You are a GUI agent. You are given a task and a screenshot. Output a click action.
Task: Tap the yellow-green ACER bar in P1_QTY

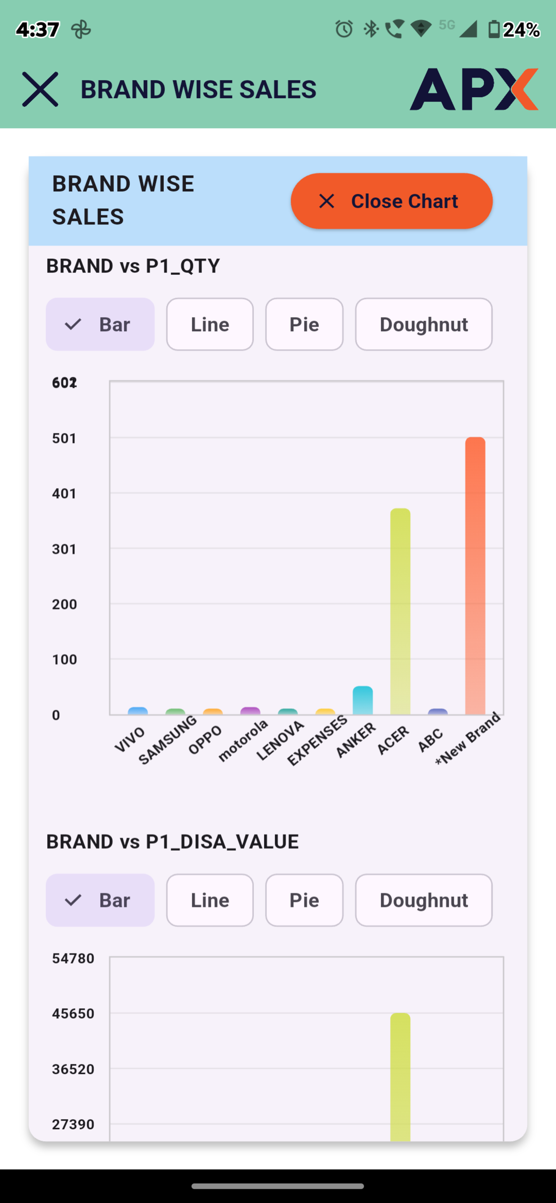coord(400,611)
